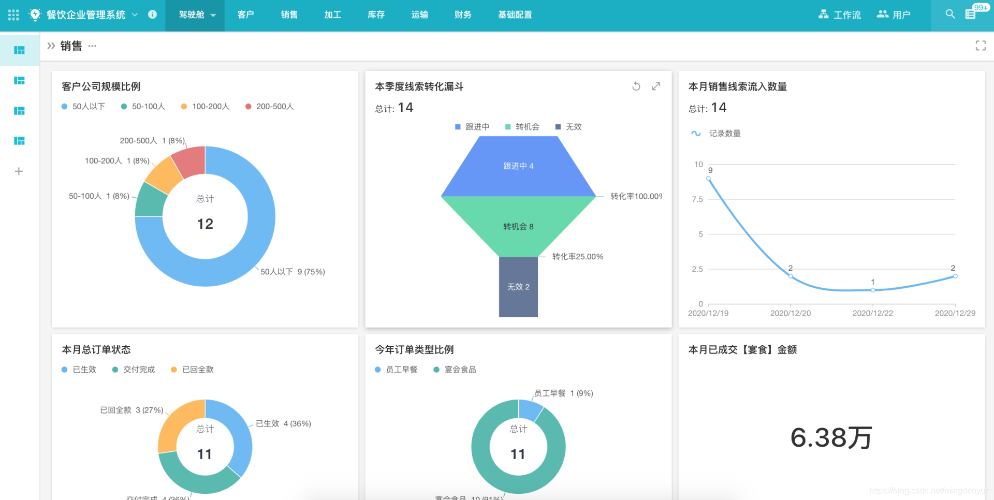This screenshot has width=994, height=500.
Task: Select the second dashboard icon in left sidebar
Action: coord(19,80)
